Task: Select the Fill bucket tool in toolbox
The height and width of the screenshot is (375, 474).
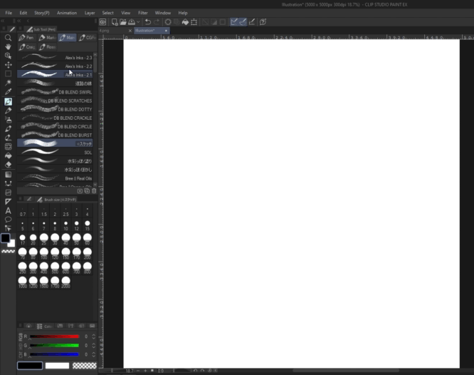Action: [x=8, y=155]
